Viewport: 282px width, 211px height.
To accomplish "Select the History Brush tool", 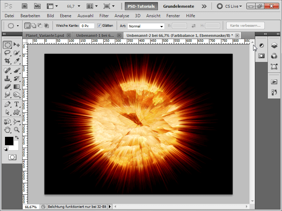I will 17,78.
